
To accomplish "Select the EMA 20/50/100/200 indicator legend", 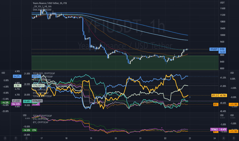I will pos(42,9).
